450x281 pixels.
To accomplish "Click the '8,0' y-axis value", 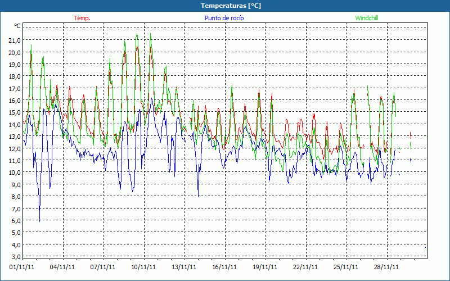I will point(16,197).
